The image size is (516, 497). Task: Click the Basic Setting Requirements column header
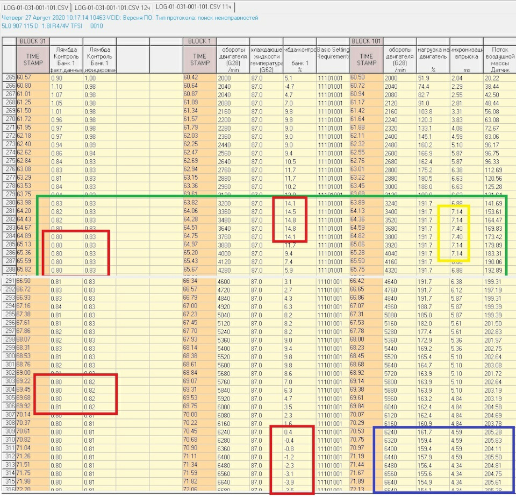coord(333,59)
